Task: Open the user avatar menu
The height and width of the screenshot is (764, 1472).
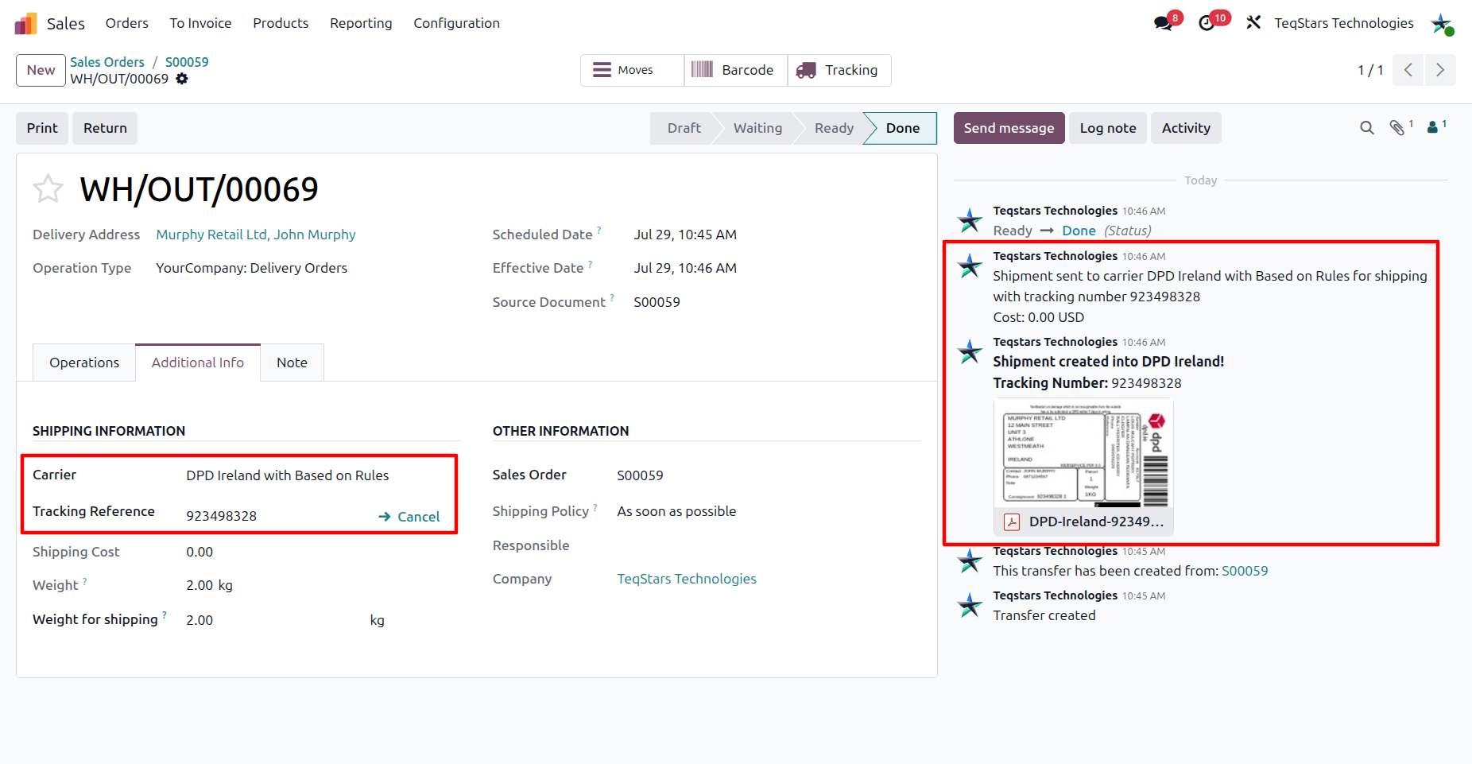Action: click(1441, 23)
